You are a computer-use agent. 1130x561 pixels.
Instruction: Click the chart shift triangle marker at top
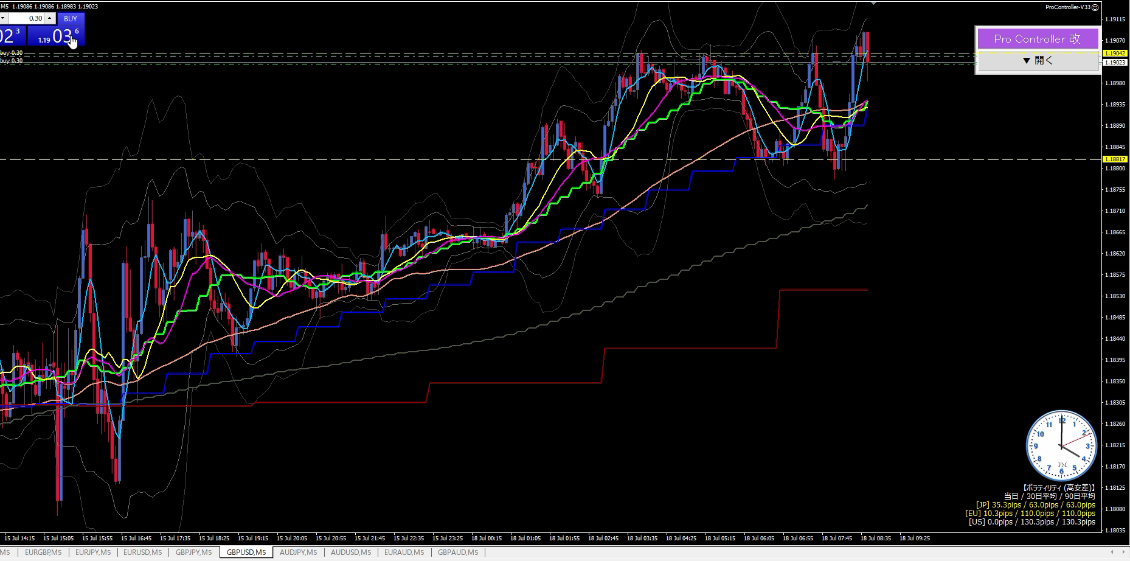pos(873,3)
